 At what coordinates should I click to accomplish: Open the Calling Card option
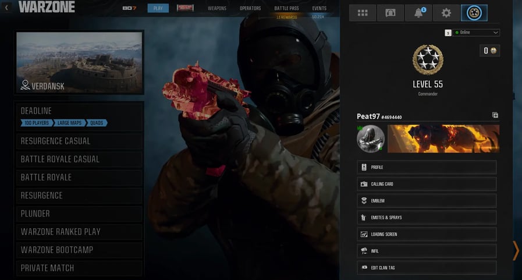[x=427, y=184]
